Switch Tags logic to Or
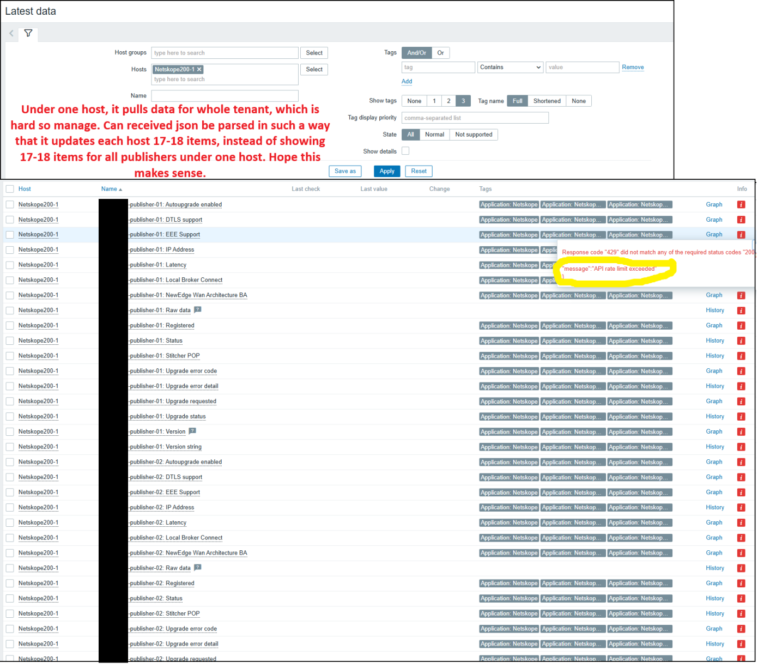The height and width of the screenshot is (669, 764). click(440, 52)
